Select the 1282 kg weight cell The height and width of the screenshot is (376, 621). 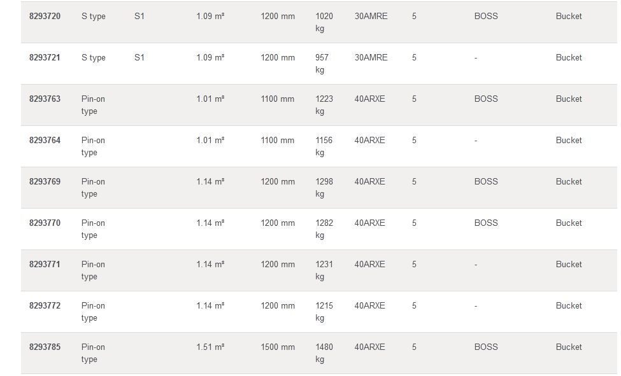click(x=324, y=229)
